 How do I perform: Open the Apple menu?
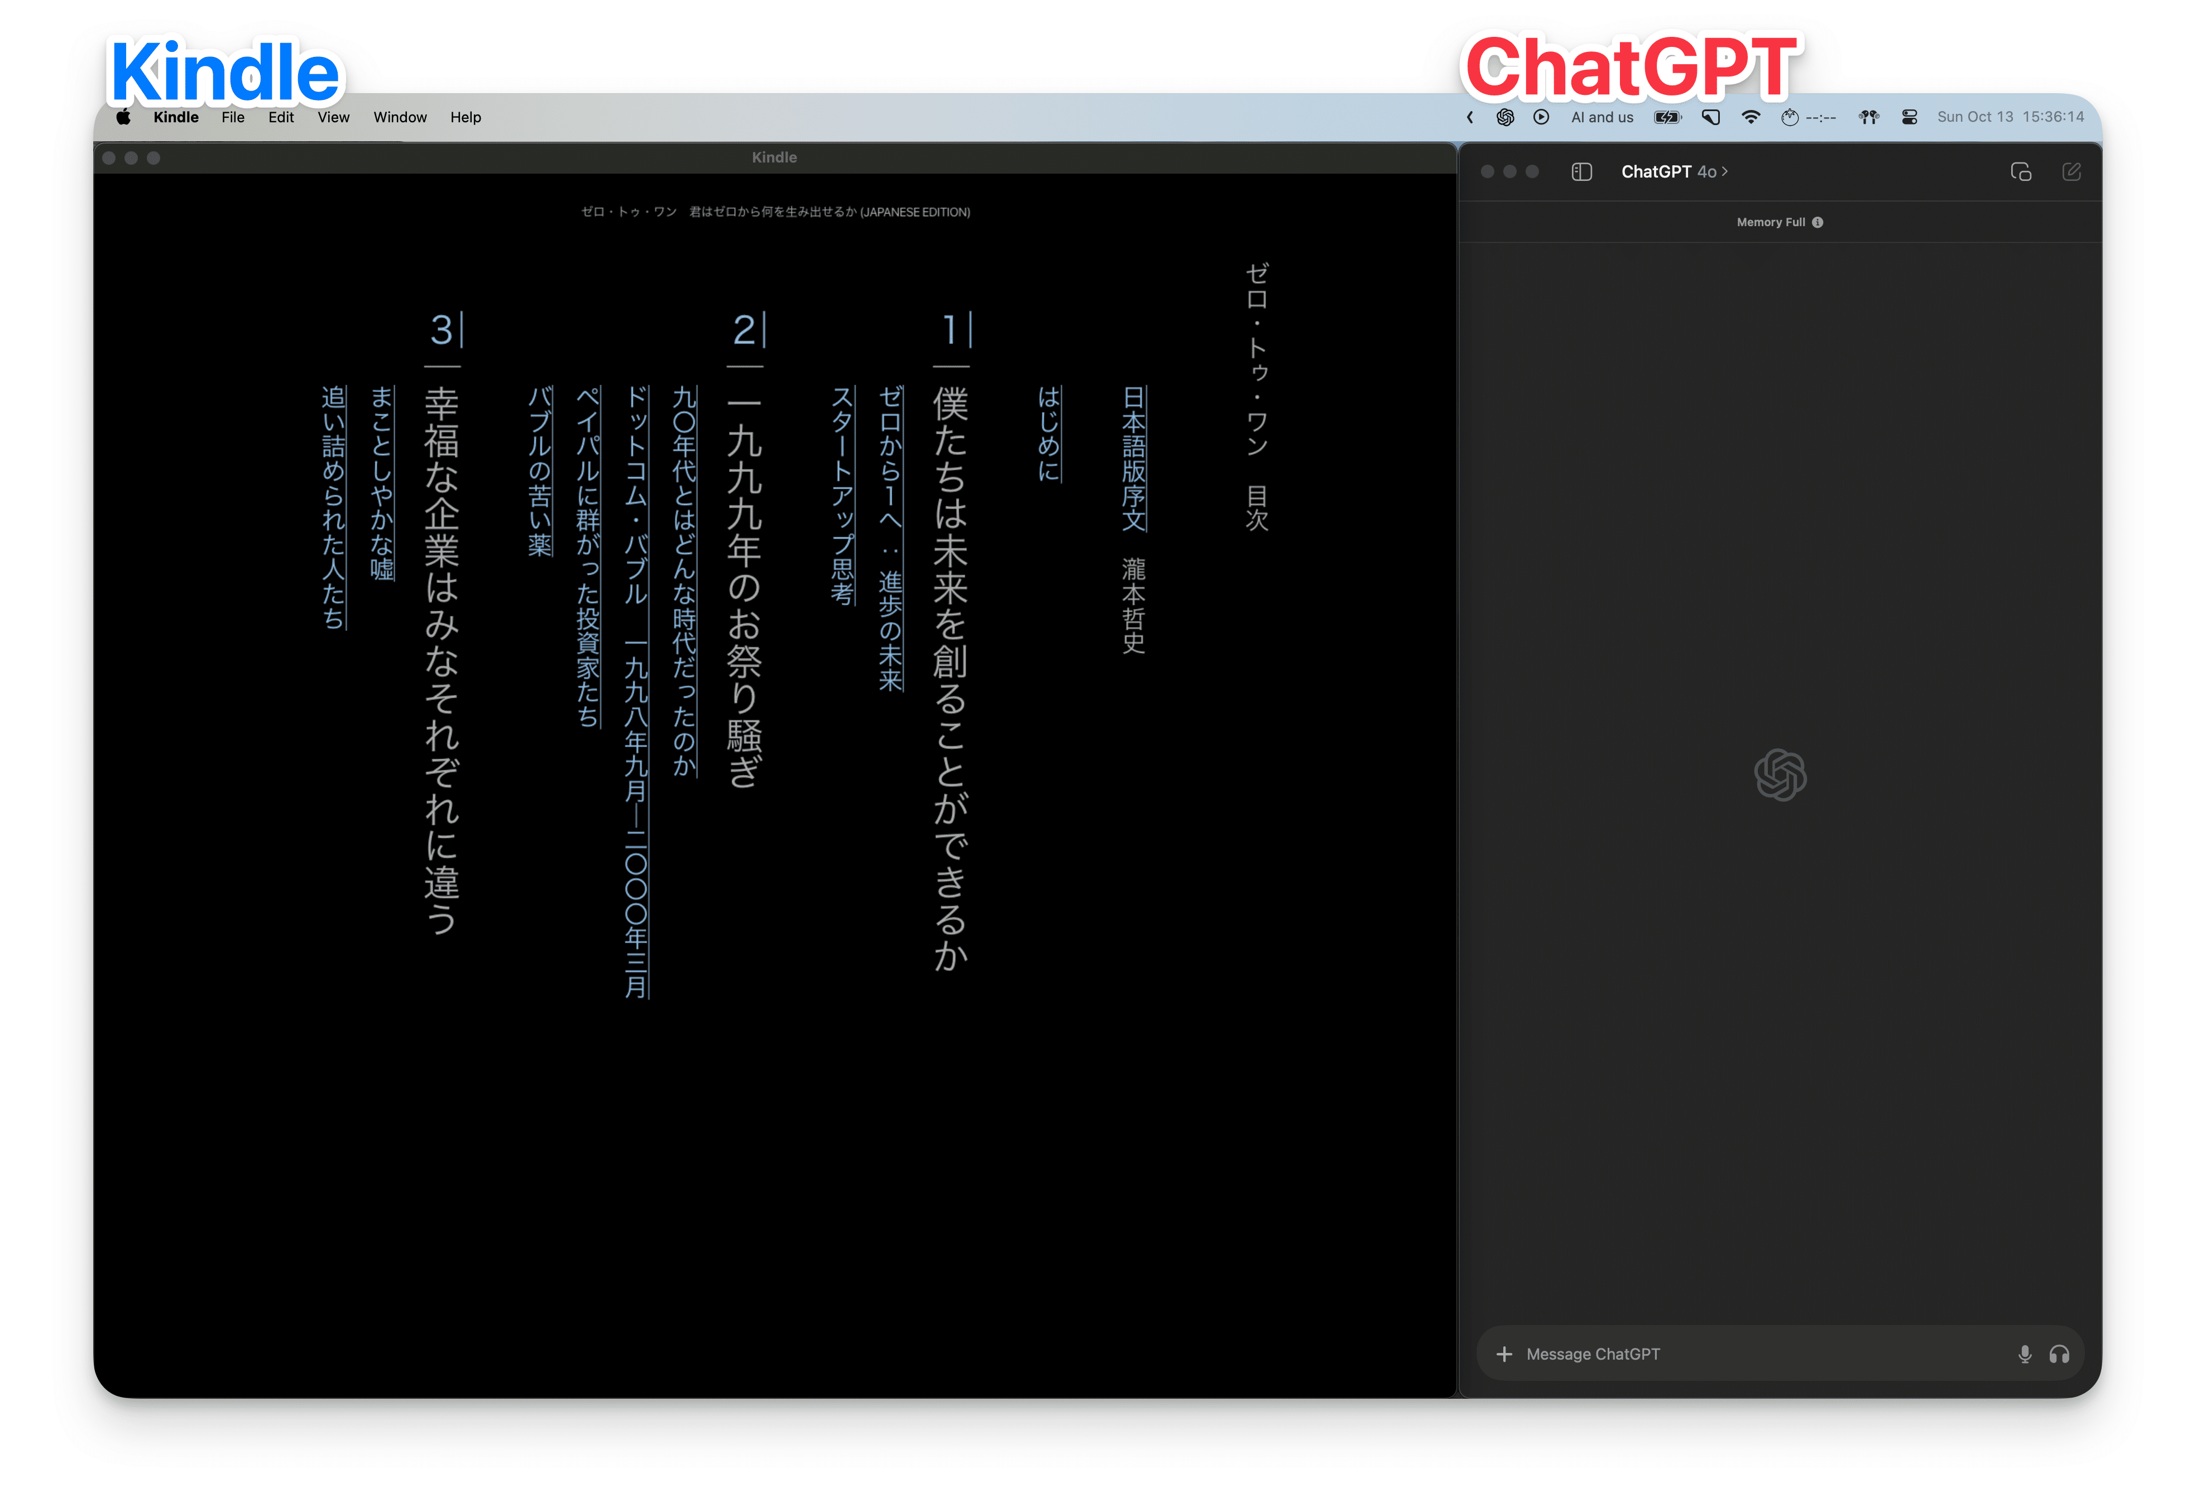coord(123,117)
